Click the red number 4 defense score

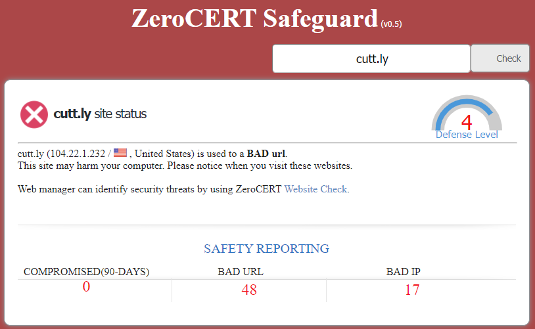point(467,122)
